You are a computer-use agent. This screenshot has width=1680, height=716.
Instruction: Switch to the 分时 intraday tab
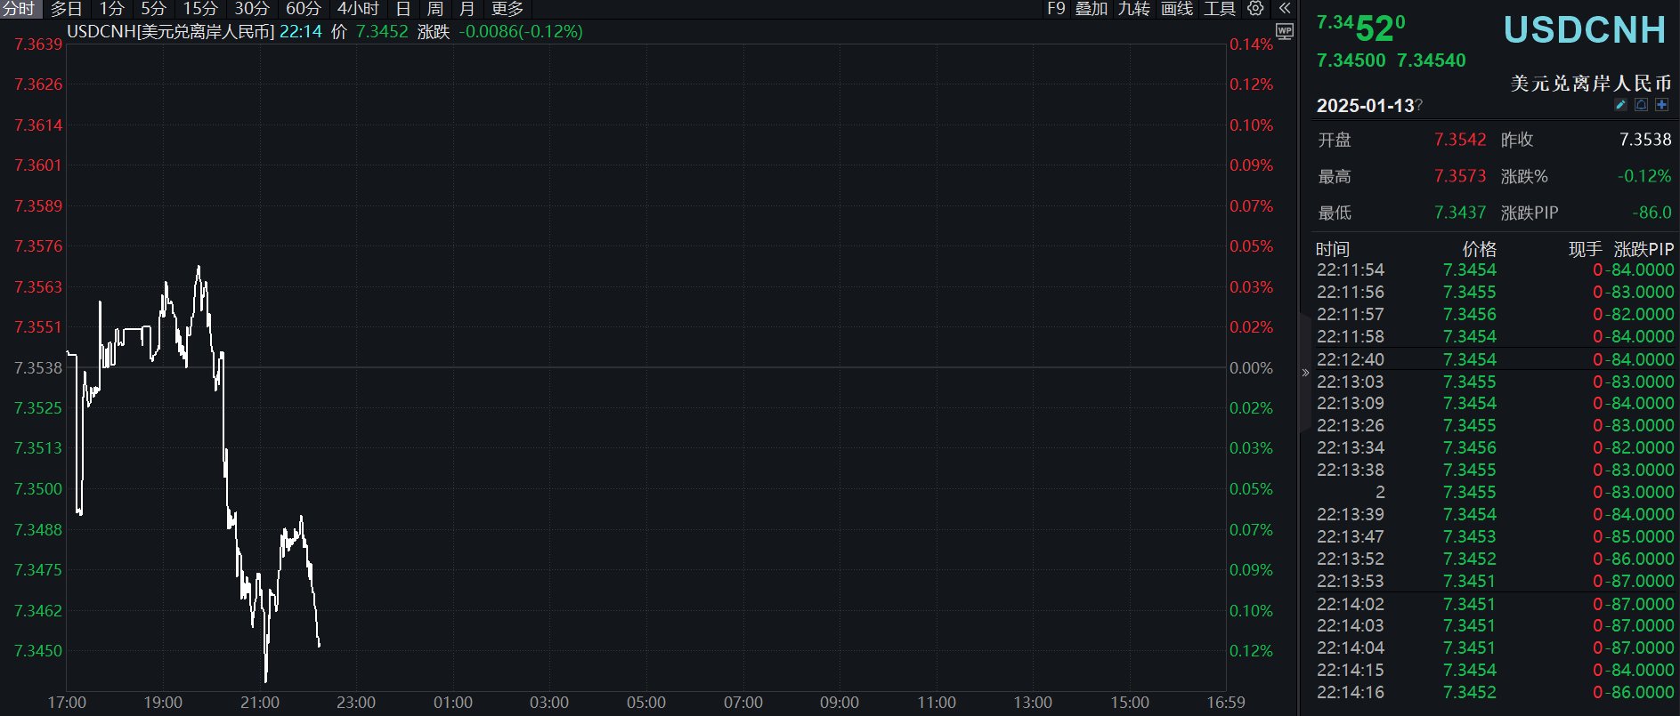pyautogui.click(x=19, y=9)
